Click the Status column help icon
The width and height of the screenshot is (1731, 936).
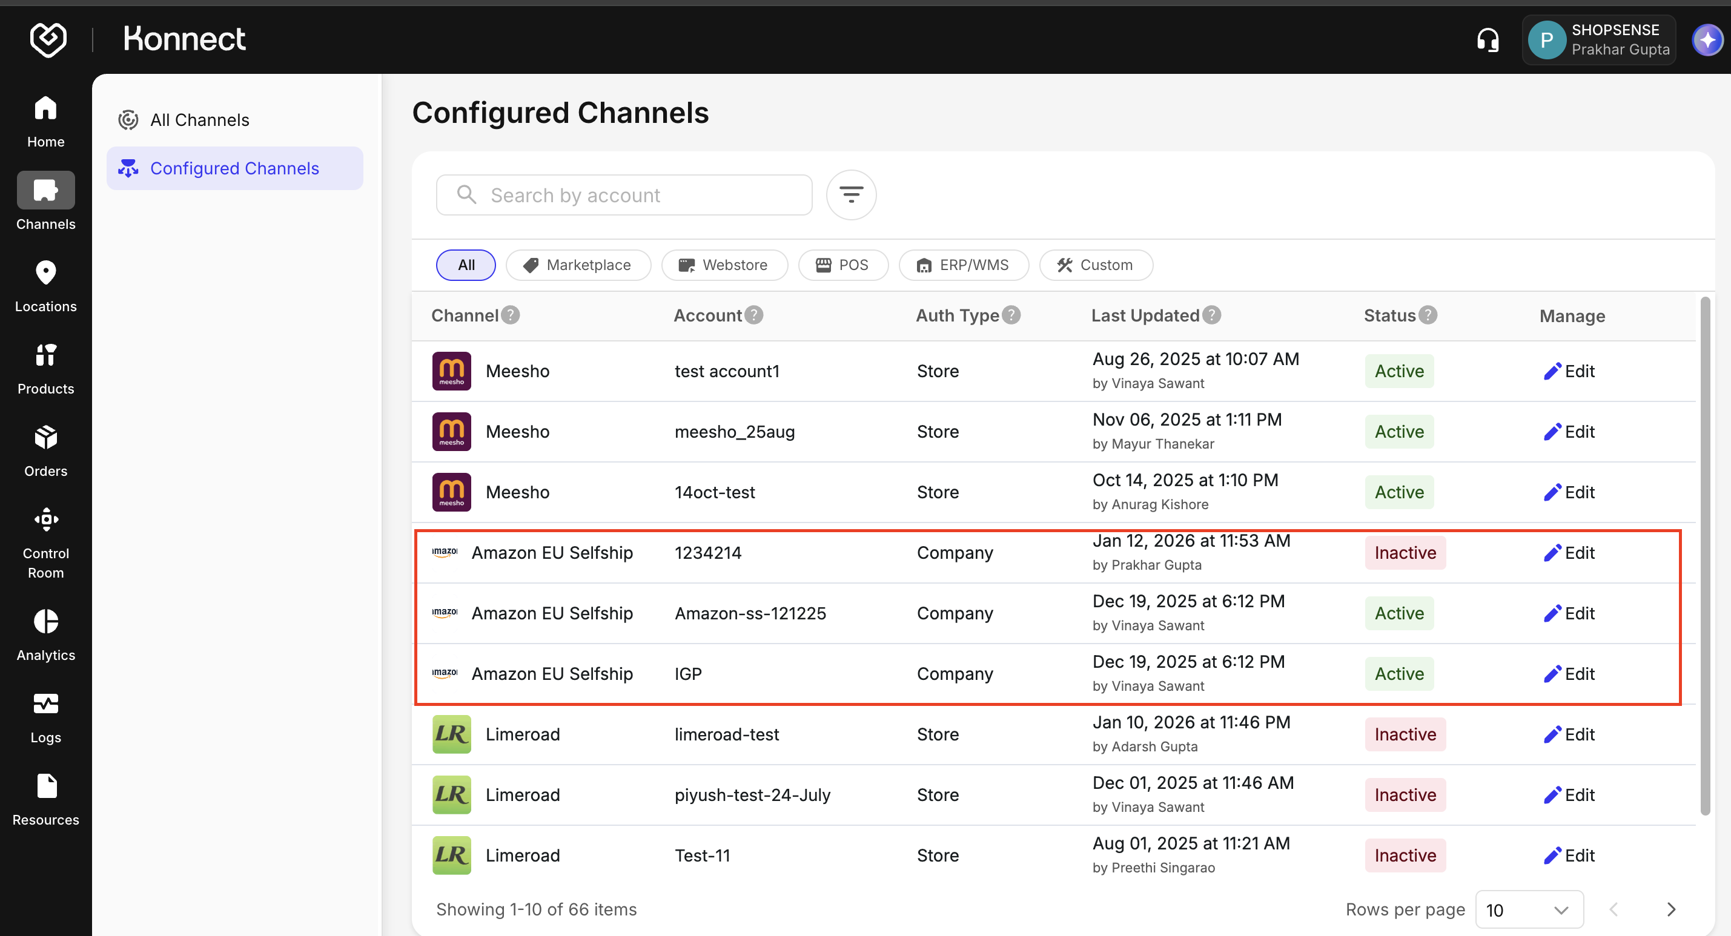(1428, 315)
